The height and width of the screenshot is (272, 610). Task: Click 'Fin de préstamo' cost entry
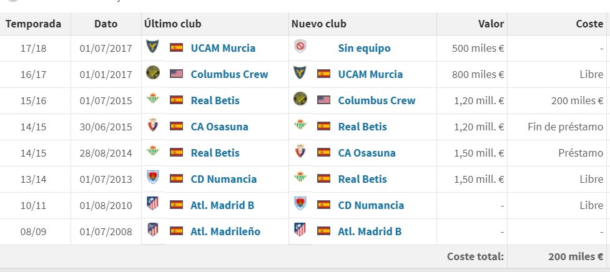(565, 127)
